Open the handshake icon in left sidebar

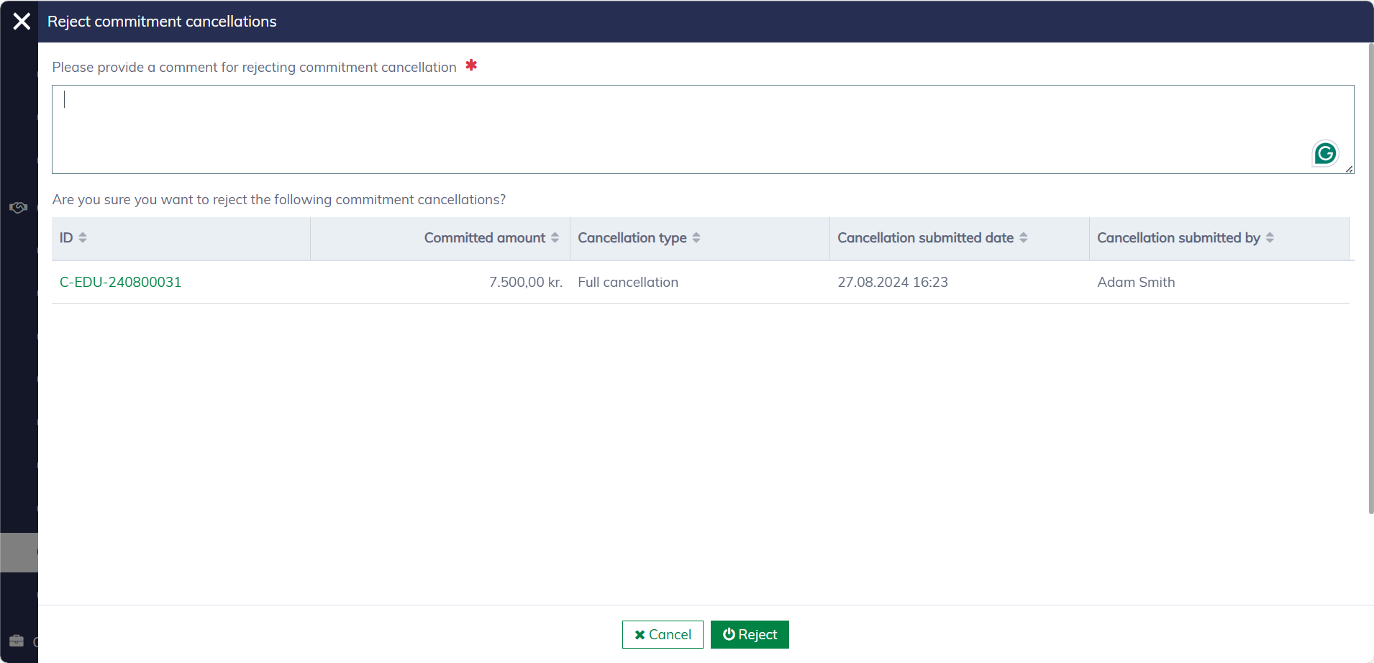pos(18,208)
